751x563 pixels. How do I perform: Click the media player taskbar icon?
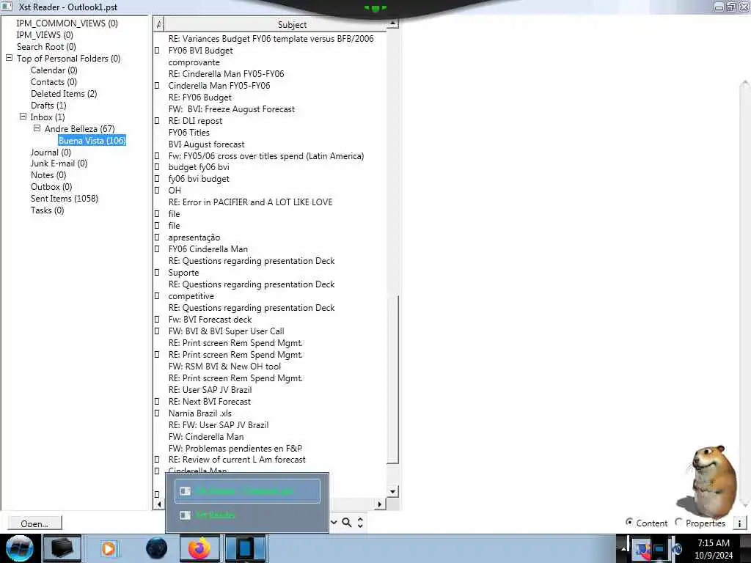109,548
